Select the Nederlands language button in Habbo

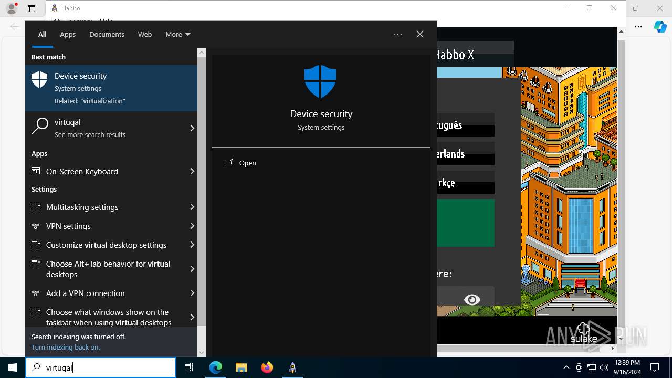pos(466,154)
